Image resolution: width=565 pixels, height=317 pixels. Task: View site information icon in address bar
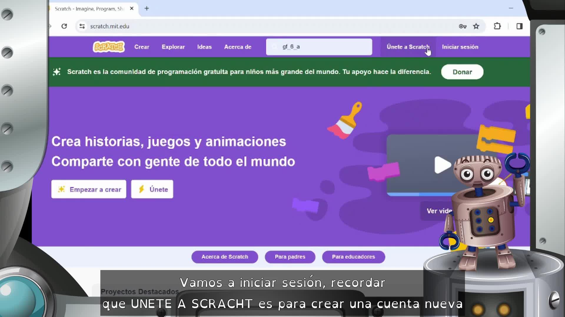[82, 26]
